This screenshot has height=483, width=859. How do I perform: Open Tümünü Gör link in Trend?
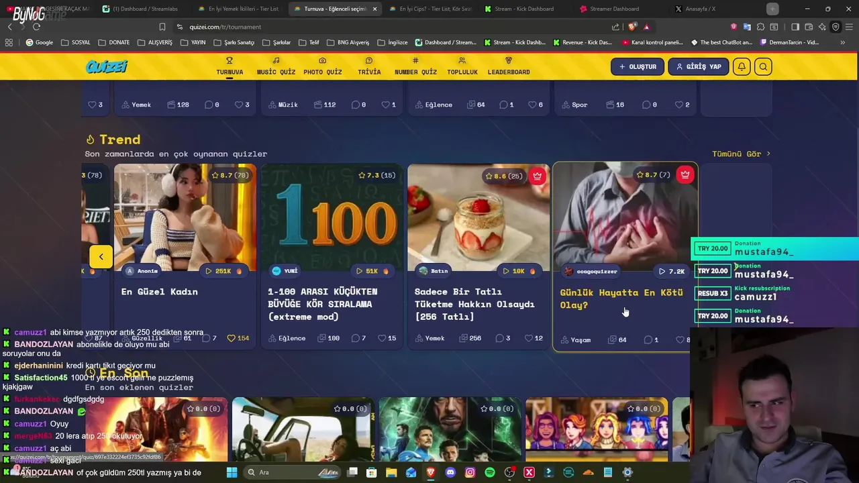[741, 154]
